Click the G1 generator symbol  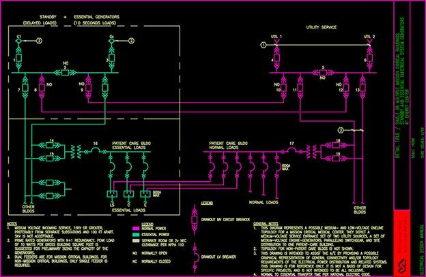pos(18,40)
